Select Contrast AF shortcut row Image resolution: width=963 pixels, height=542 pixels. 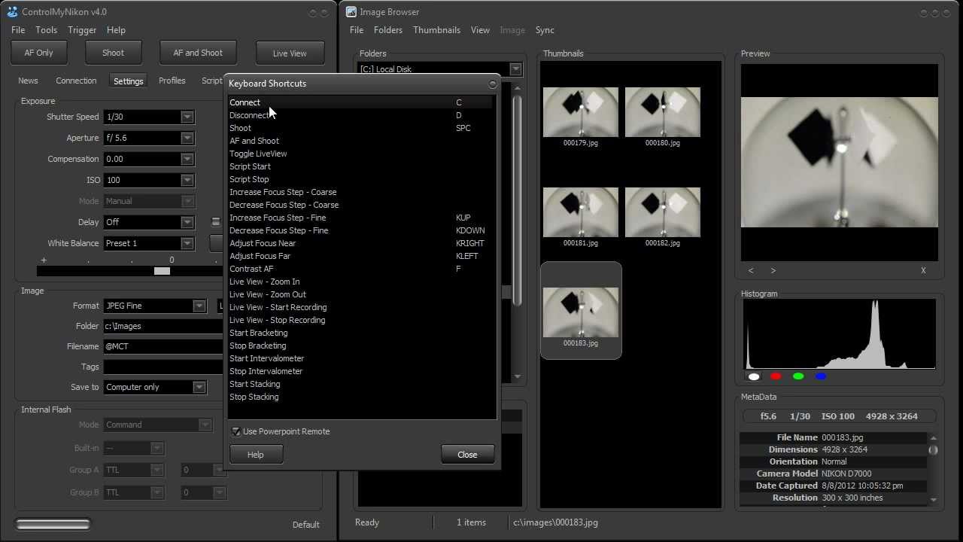360,269
